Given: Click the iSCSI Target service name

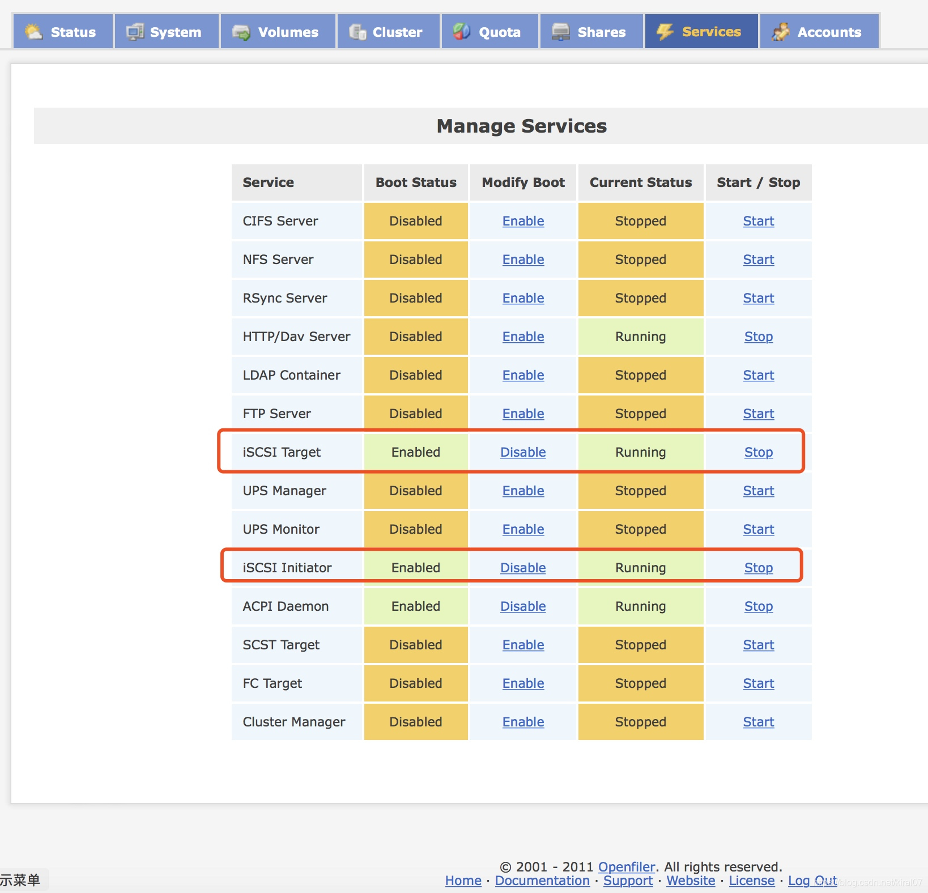Looking at the screenshot, I should tap(282, 452).
